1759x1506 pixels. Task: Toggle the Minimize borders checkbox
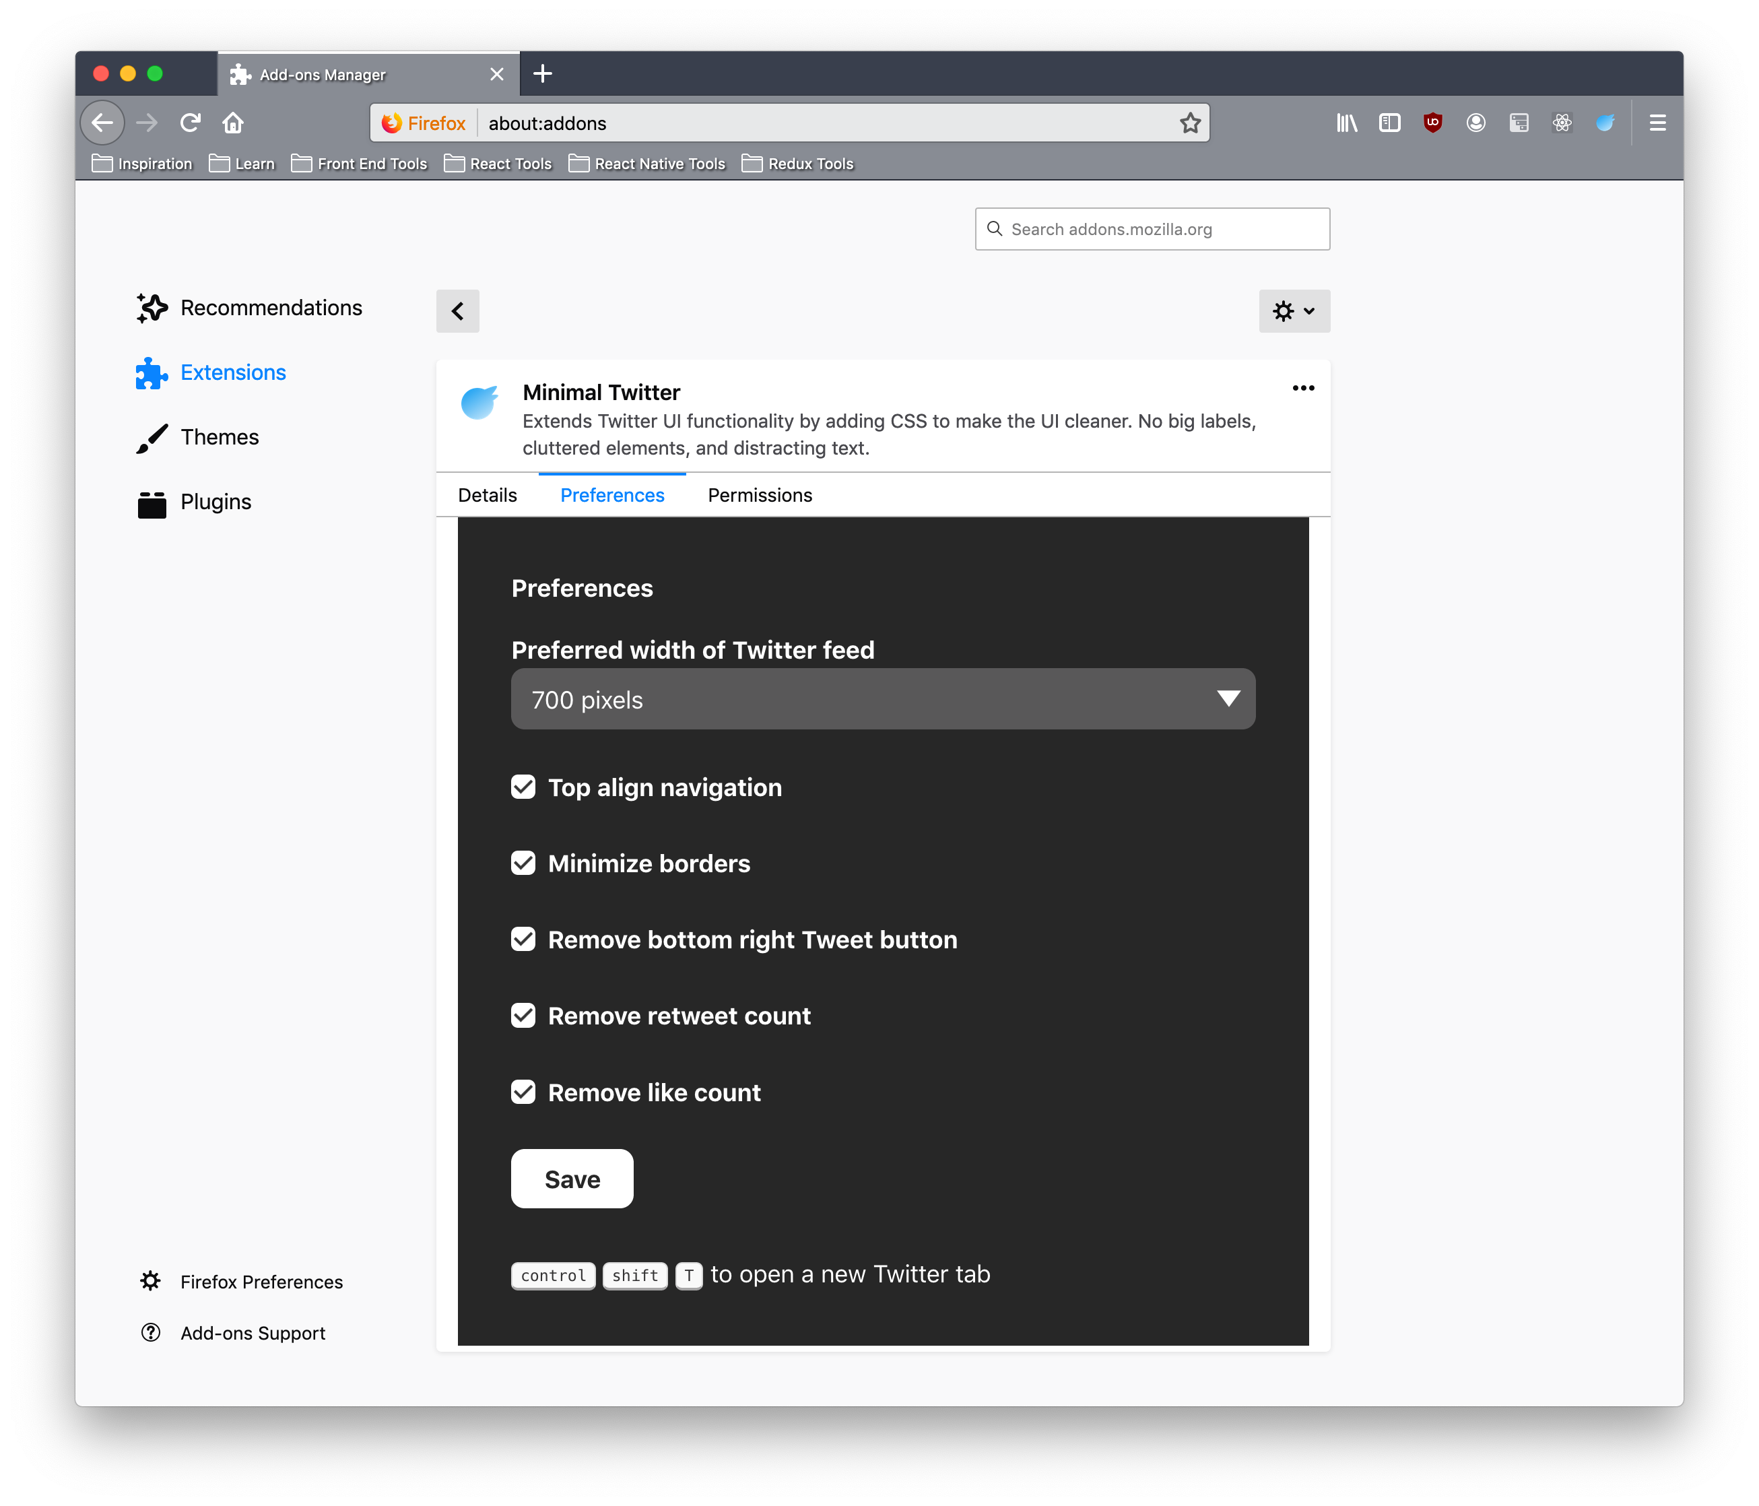tap(524, 863)
